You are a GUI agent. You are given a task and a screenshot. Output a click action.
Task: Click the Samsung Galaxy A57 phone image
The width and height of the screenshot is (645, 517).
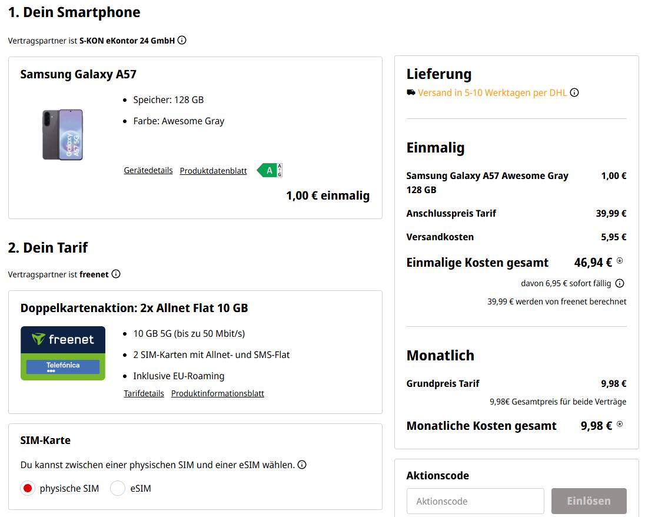[62, 135]
